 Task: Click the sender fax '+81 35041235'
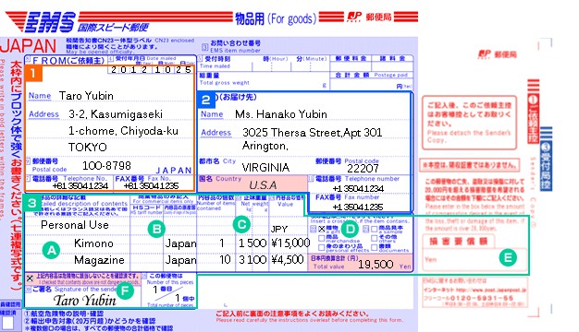pyautogui.click(x=151, y=185)
